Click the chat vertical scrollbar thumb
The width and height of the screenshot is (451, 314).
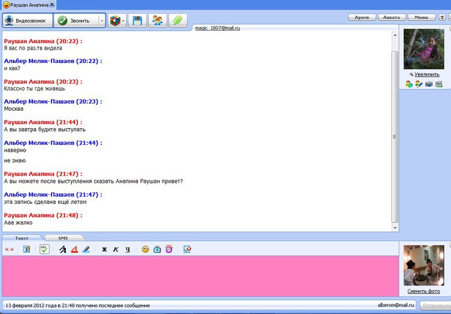tap(395, 137)
